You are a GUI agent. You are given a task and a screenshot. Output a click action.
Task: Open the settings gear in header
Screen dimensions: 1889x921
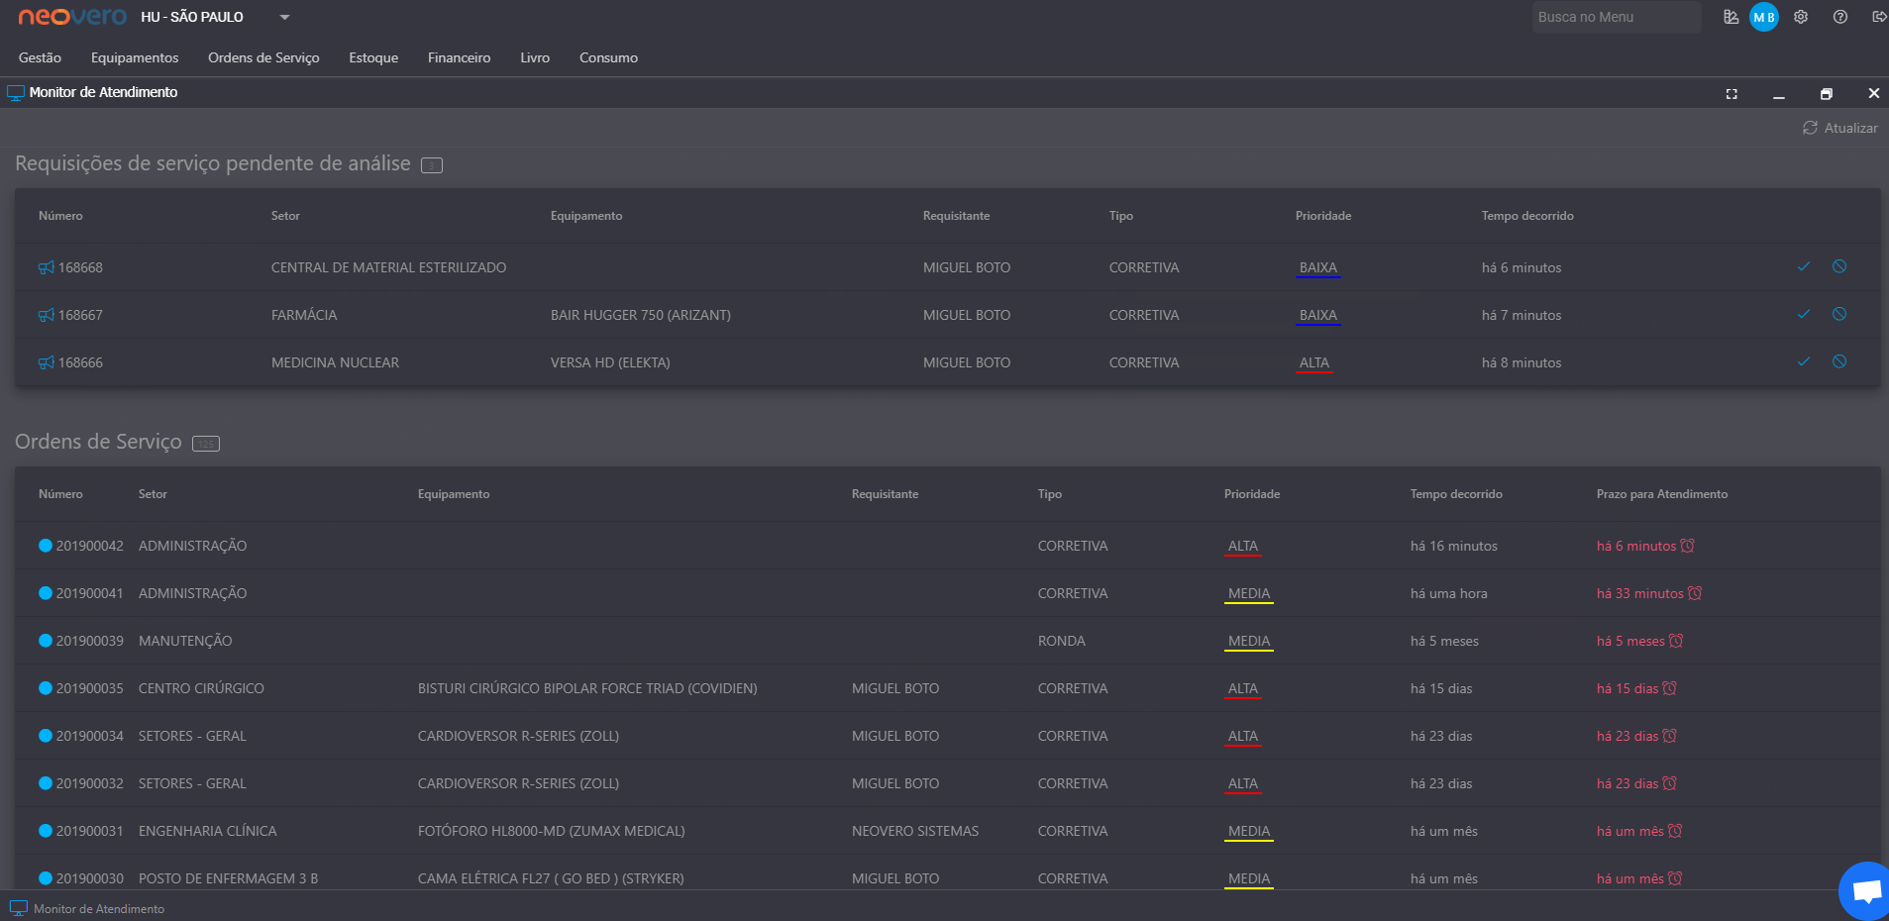pyautogui.click(x=1801, y=17)
